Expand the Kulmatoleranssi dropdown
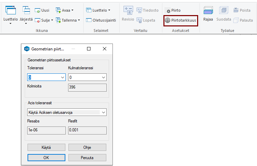The width and height of the screenshot is (257, 166). (104, 78)
